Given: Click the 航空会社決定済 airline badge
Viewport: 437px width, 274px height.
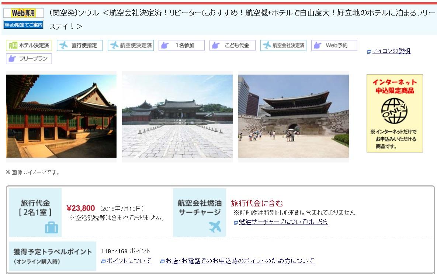Looking at the screenshot, I should [283, 45].
